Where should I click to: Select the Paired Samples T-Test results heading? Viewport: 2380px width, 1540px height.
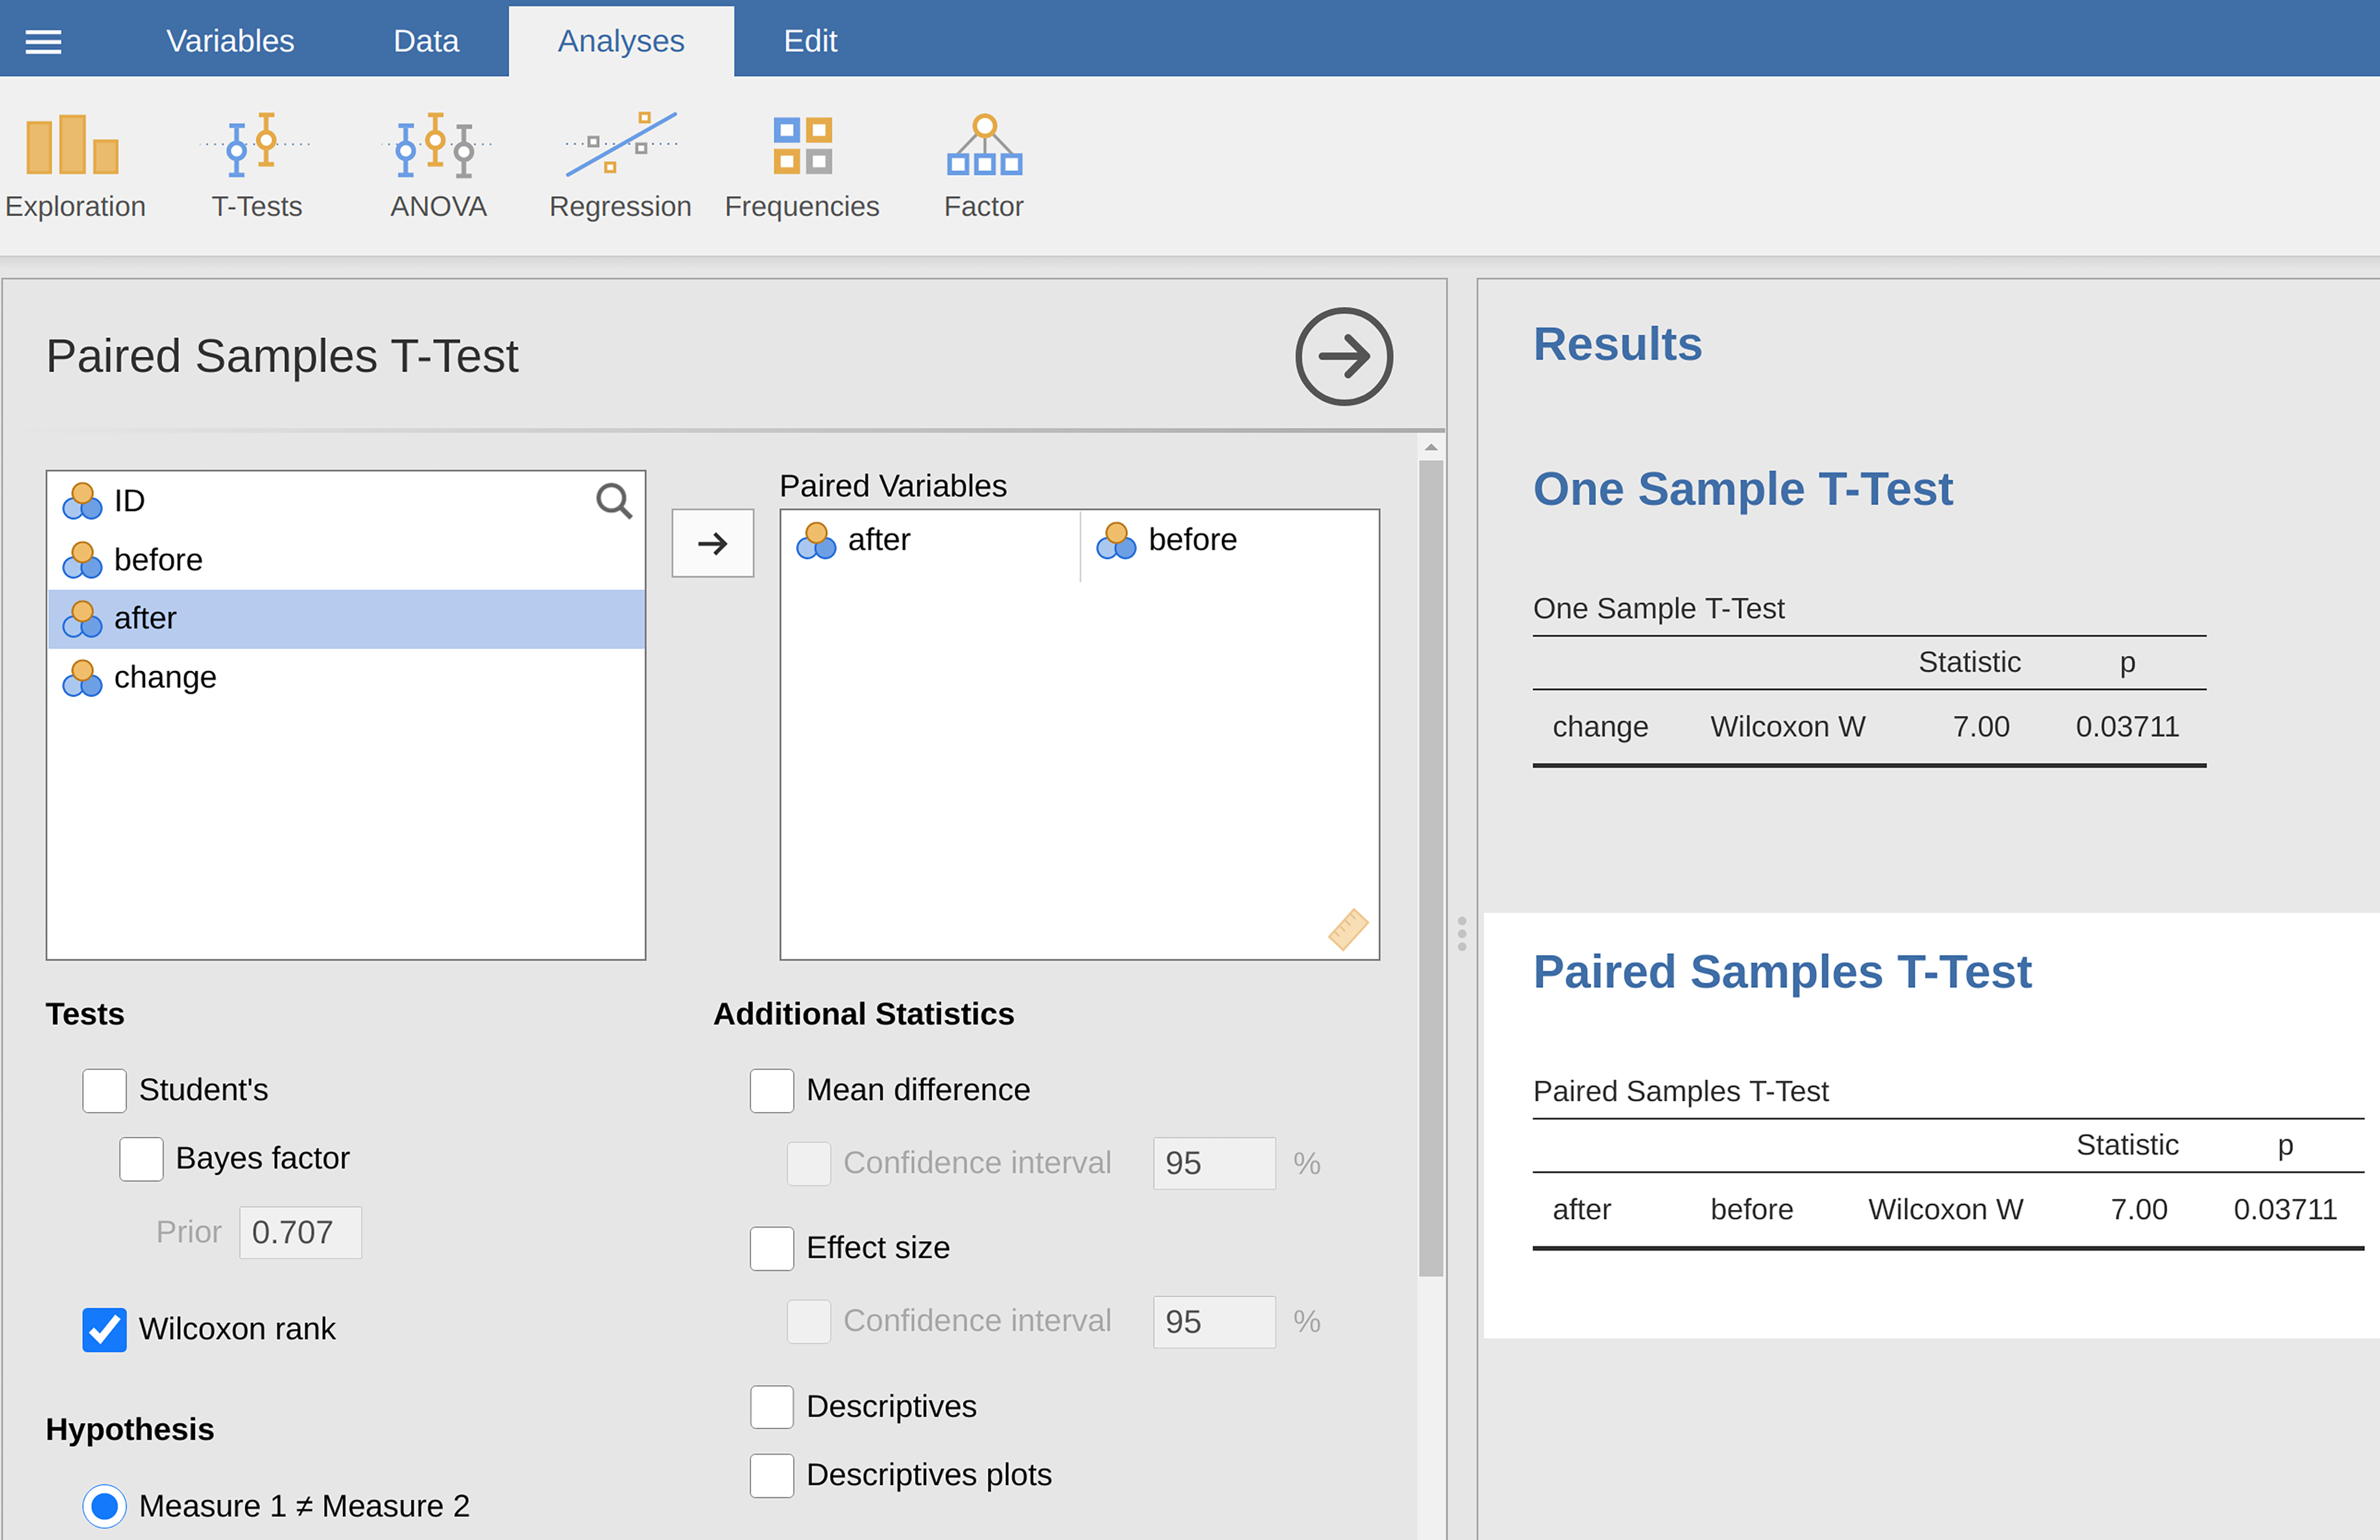tap(1782, 972)
